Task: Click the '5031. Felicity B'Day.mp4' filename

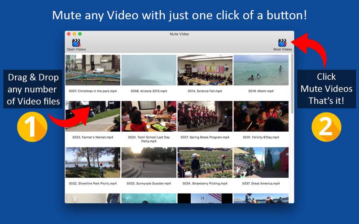Action: [261, 137]
